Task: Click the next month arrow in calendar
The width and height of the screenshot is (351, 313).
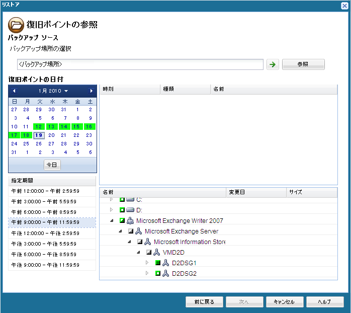Action: (x=91, y=91)
